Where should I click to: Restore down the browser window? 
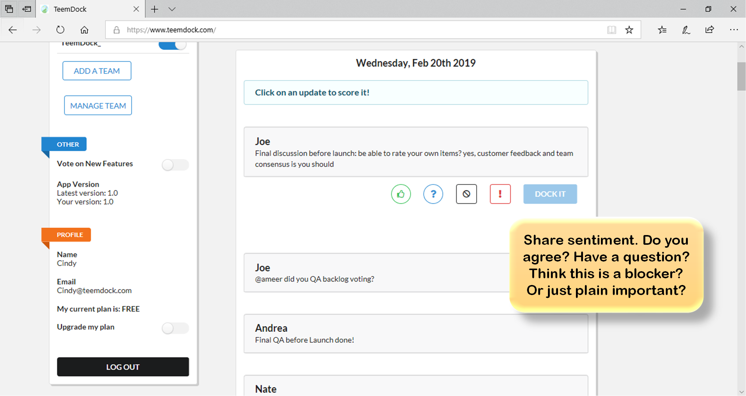tap(708, 9)
